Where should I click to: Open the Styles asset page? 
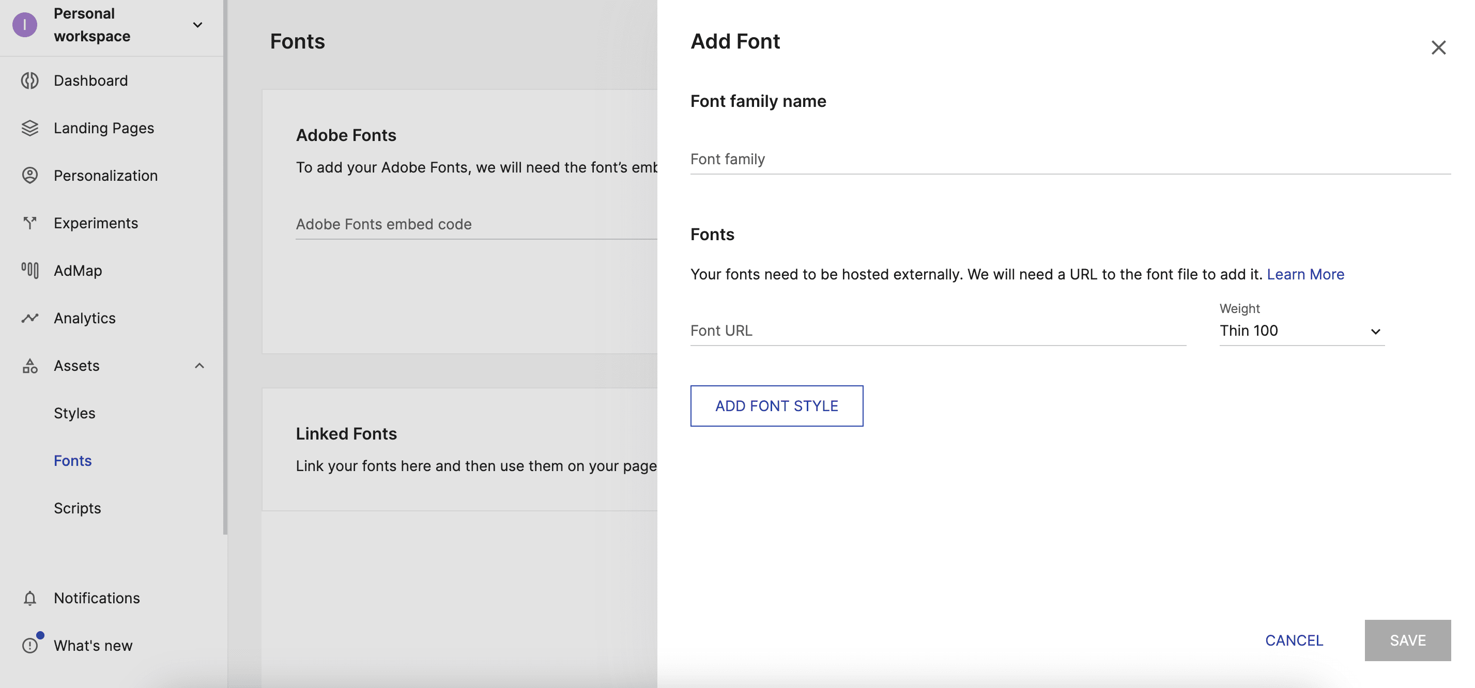click(x=74, y=413)
